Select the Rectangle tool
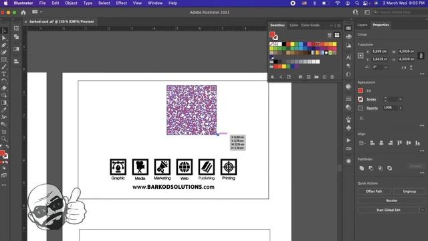 point(4,60)
